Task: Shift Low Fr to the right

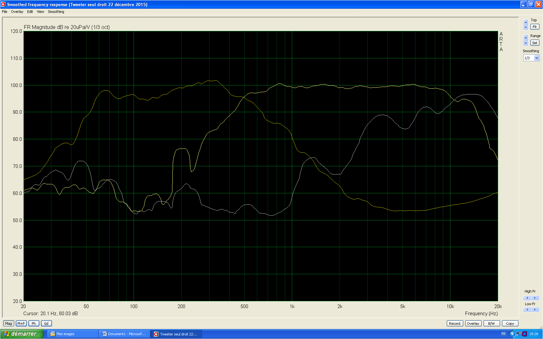Action: point(535,310)
